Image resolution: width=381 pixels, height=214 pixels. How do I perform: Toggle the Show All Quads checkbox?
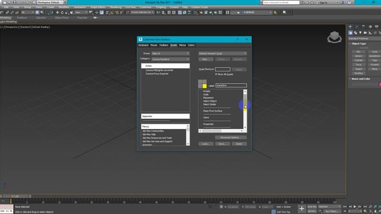(216, 74)
